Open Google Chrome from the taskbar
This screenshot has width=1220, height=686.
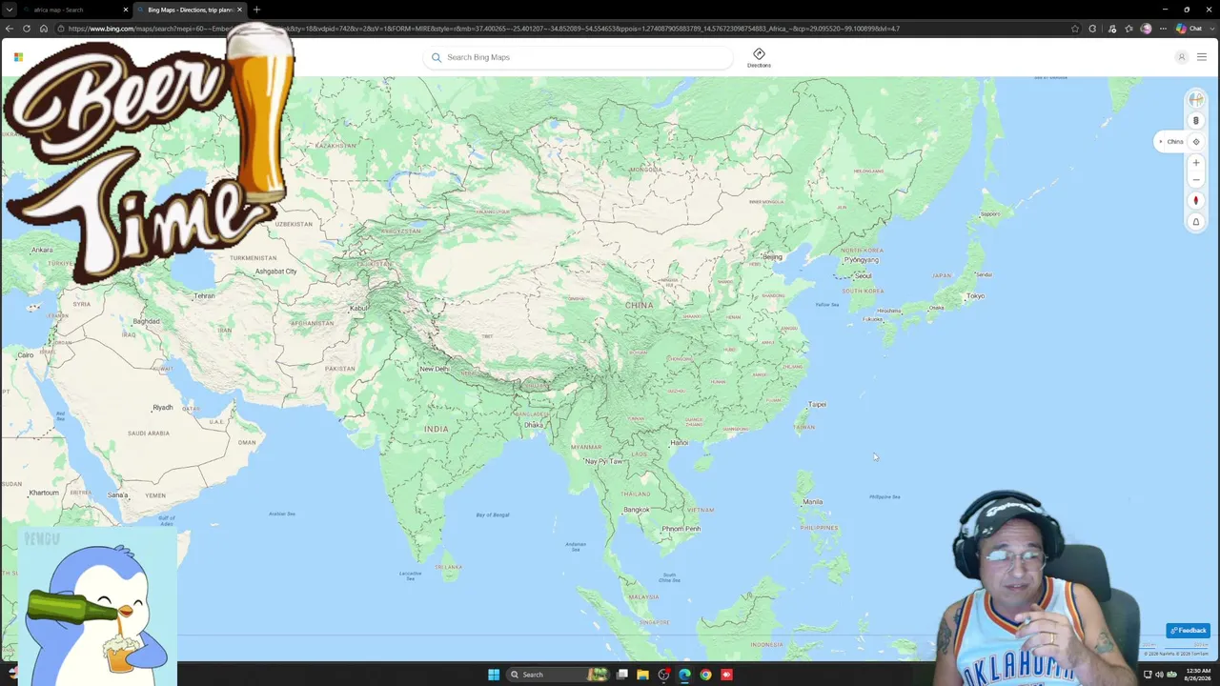click(x=705, y=675)
